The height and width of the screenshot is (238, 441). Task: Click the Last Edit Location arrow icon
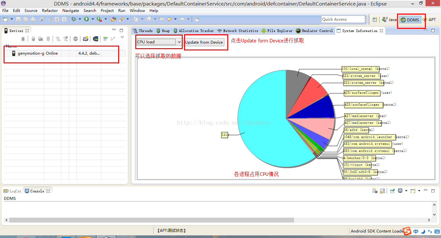coord(161,19)
